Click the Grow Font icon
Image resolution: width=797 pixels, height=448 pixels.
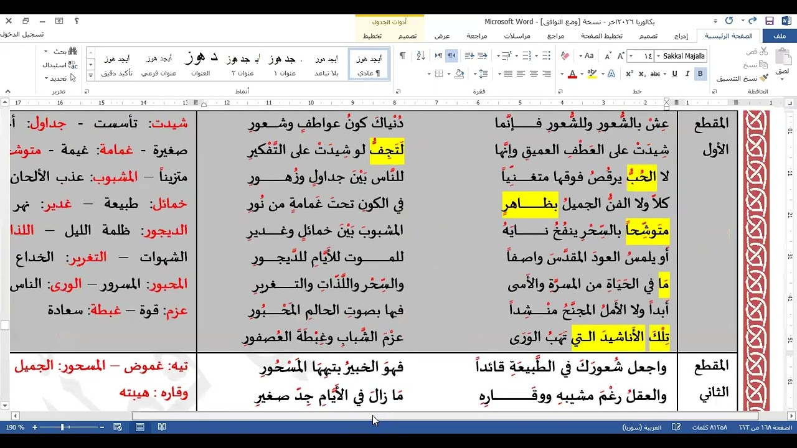tap(620, 56)
